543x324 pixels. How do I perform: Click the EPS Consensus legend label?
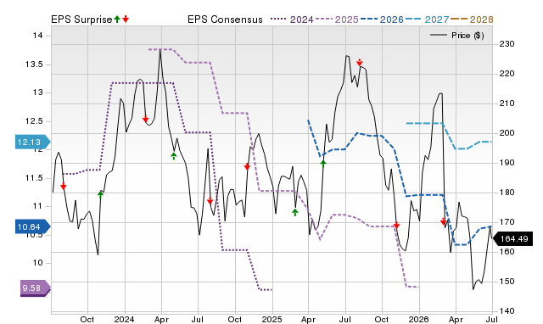click(225, 20)
